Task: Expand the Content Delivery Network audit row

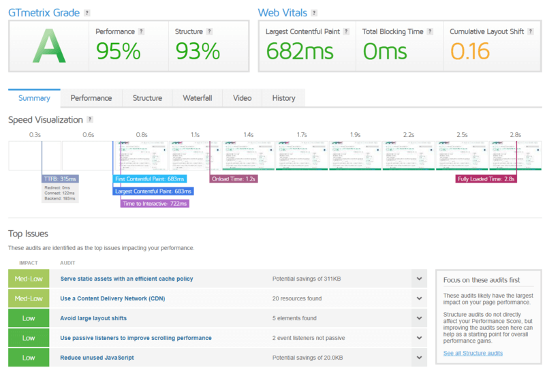Action: pos(418,298)
